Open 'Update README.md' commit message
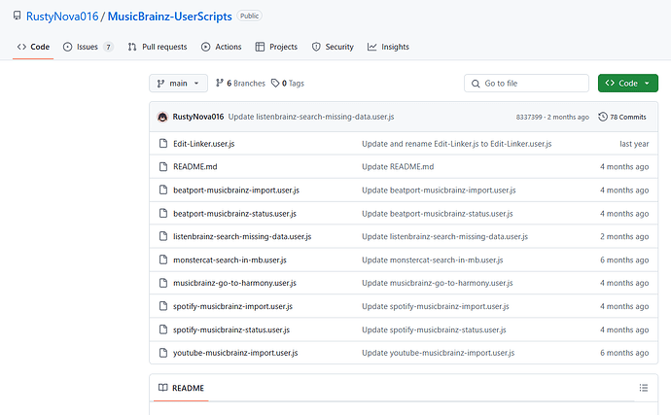671x415 pixels. (x=398, y=167)
